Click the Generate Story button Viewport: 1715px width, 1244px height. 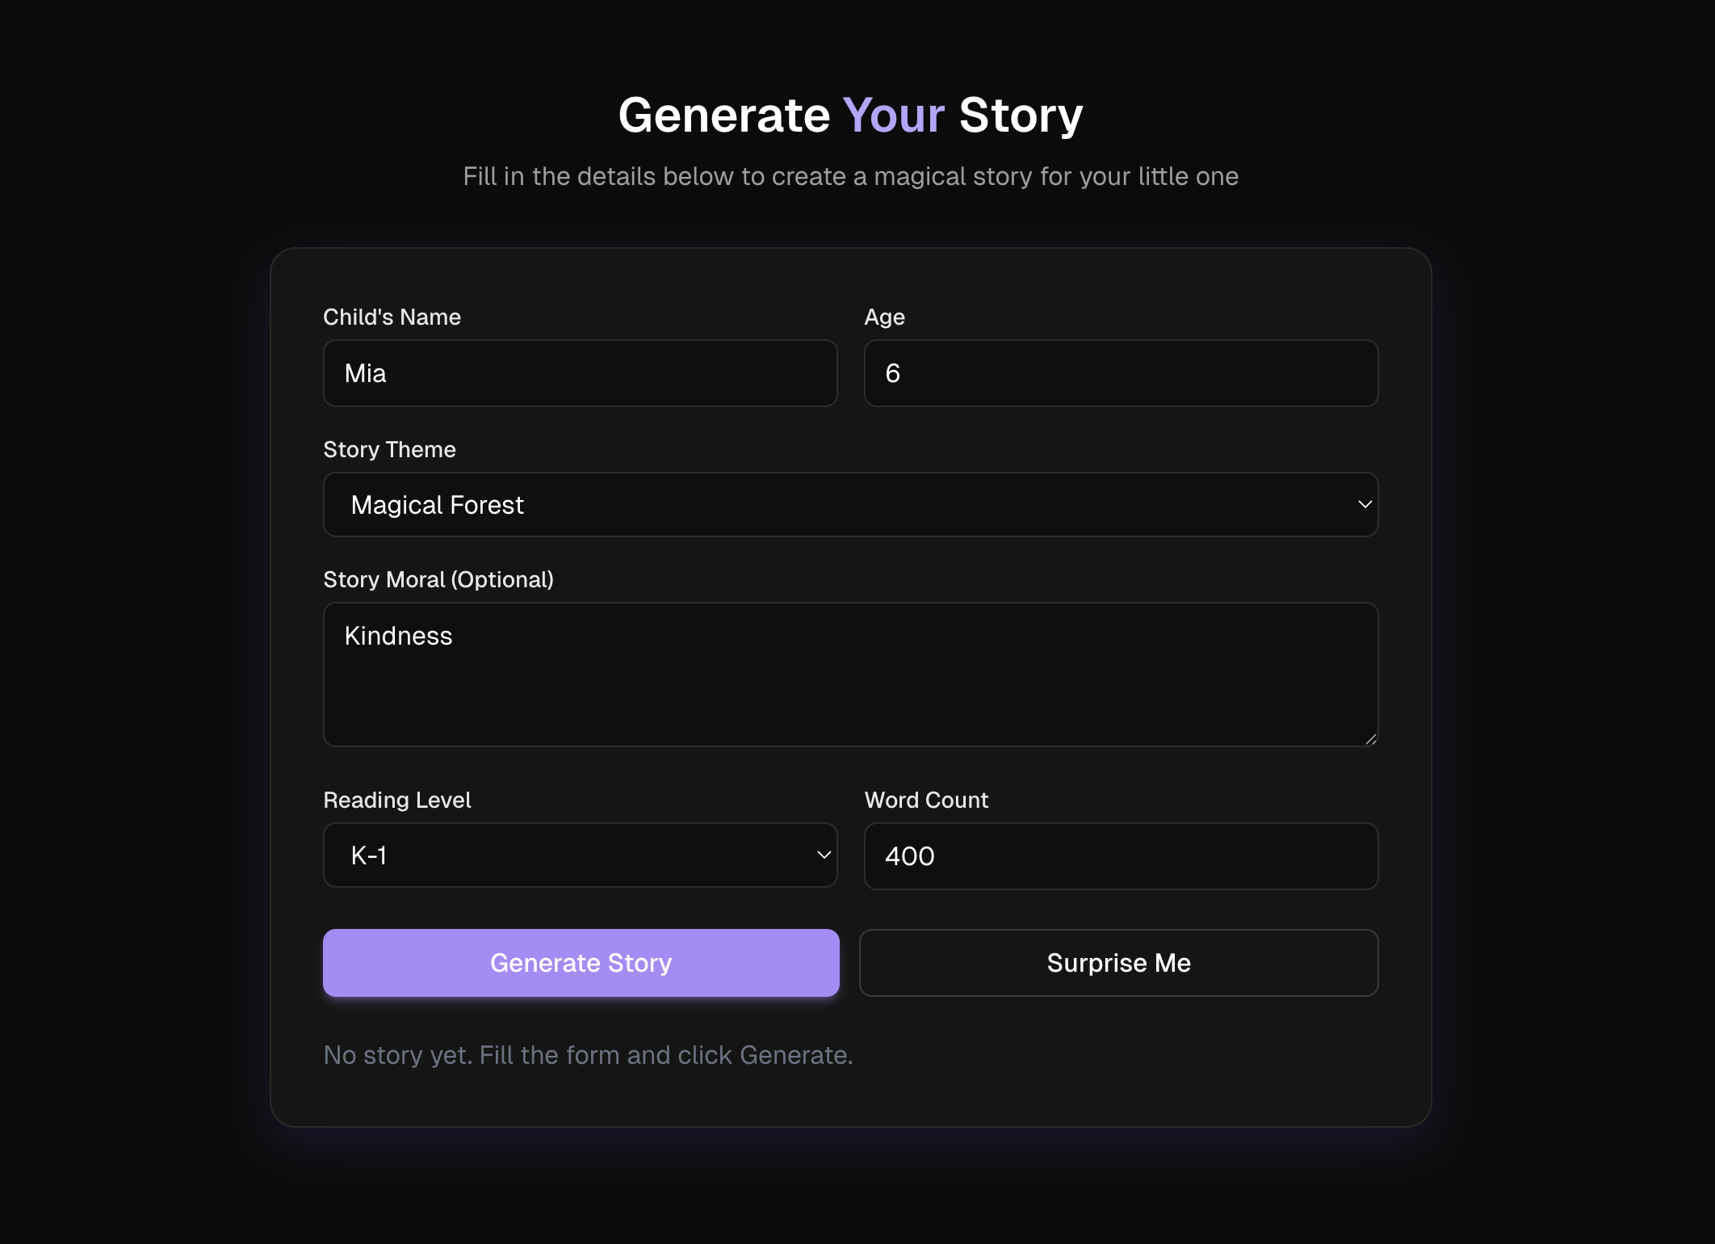(x=581, y=962)
